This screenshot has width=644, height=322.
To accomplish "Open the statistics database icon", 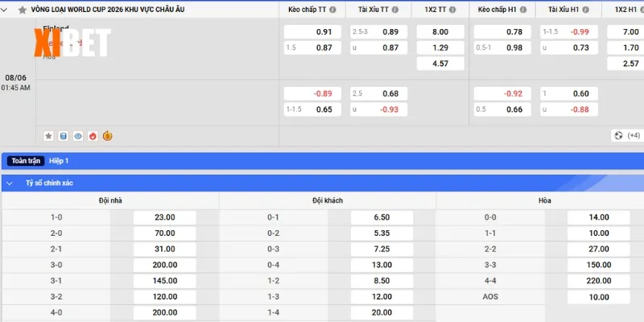I will point(64,136).
